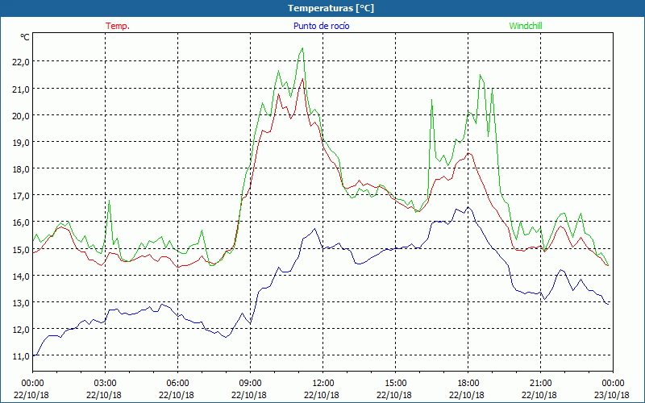Click the °C unit label on the axis

25,37
